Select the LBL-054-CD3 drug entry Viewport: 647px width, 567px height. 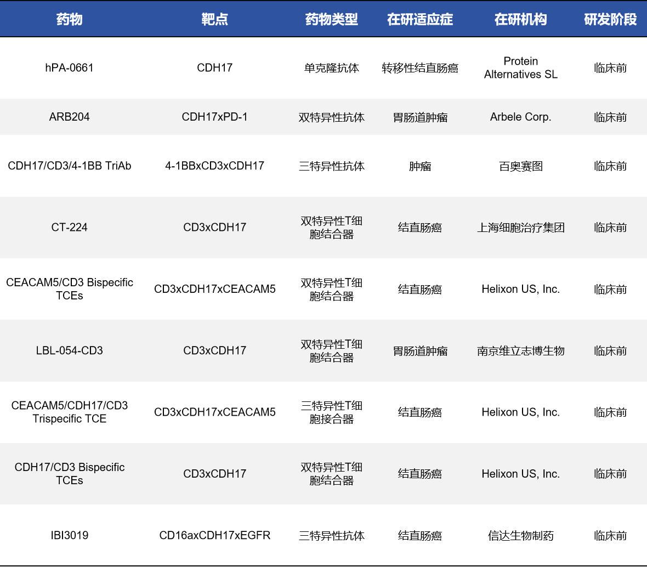pyautogui.click(x=69, y=350)
